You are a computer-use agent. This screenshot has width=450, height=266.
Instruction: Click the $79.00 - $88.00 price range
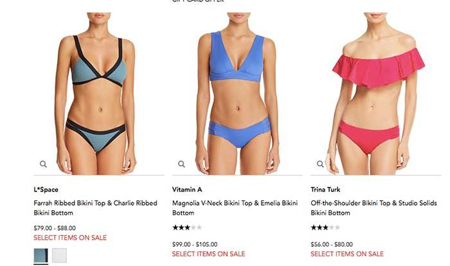point(55,228)
